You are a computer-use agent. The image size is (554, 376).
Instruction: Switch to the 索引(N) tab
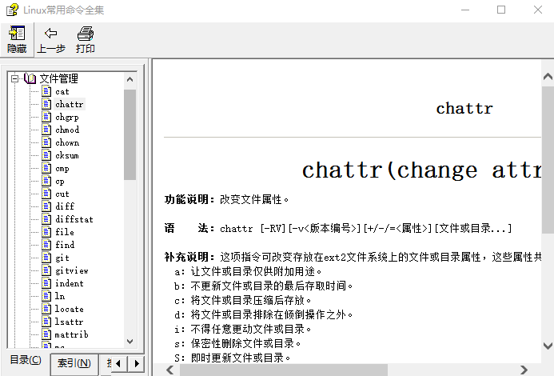tap(74, 363)
